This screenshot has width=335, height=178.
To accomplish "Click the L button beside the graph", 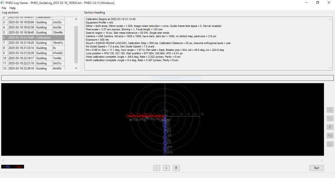I will click(x=330, y=144).
